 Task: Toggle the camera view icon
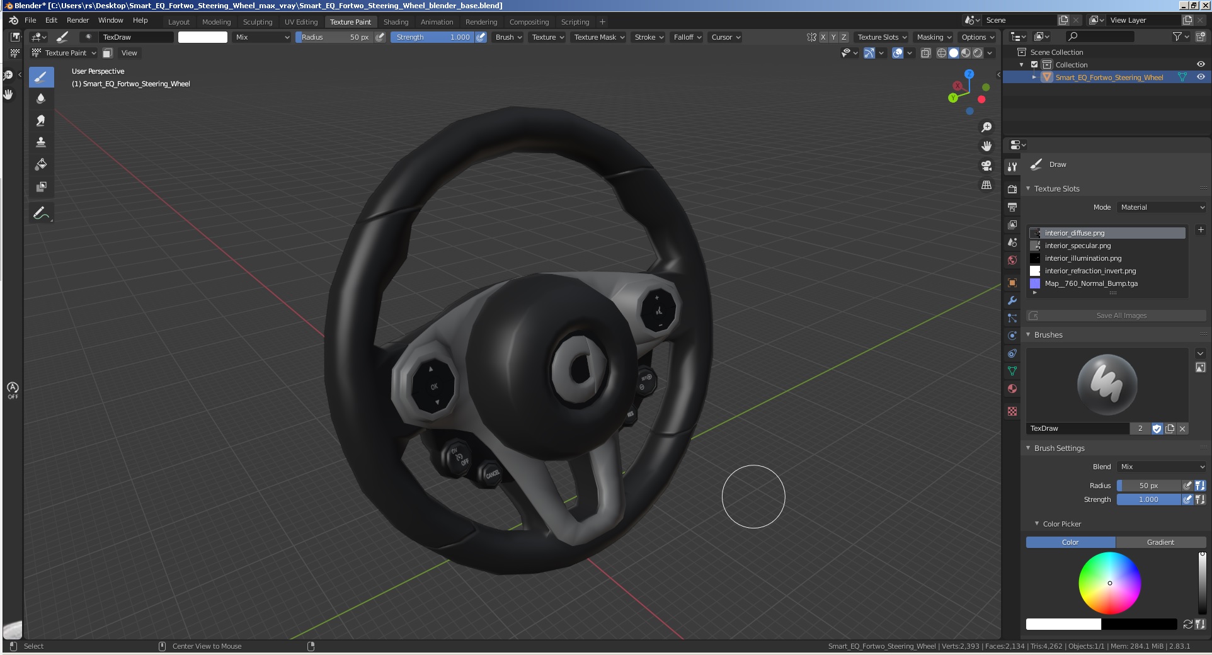pyautogui.click(x=986, y=166)
